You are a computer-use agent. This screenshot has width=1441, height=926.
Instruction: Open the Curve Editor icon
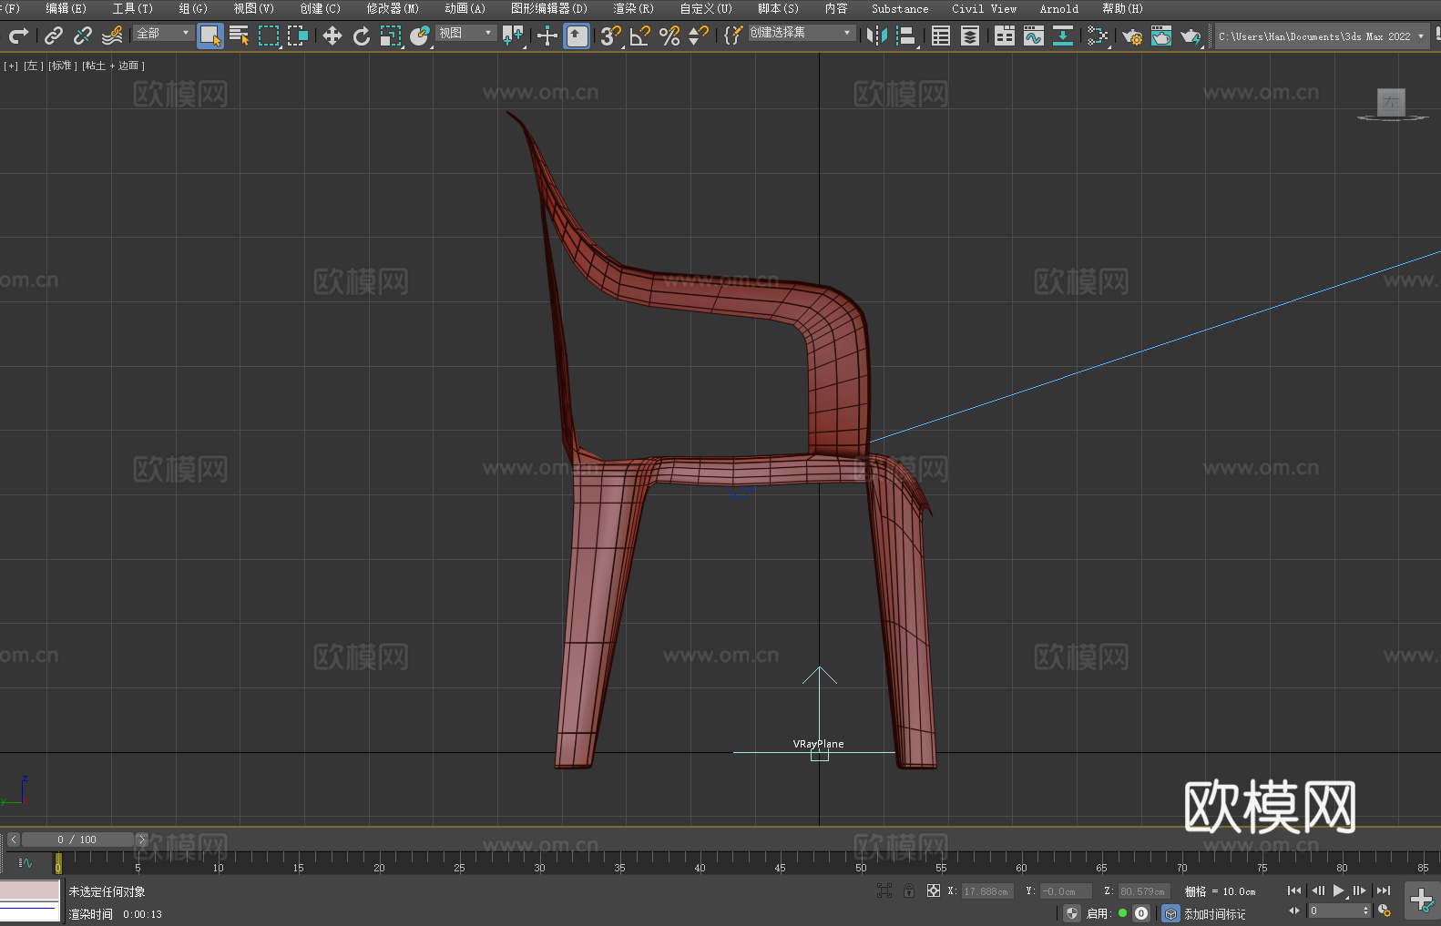pos(1034,36)
